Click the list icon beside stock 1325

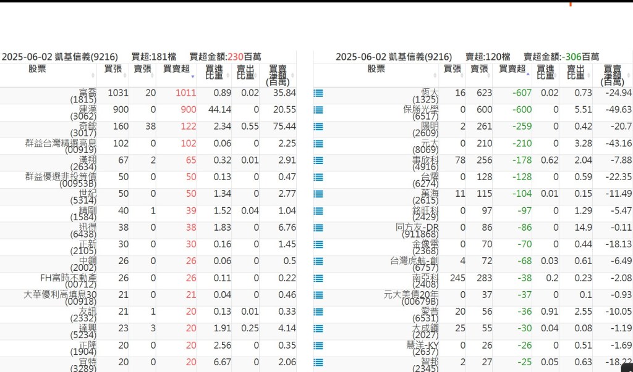tap(318, 93)
